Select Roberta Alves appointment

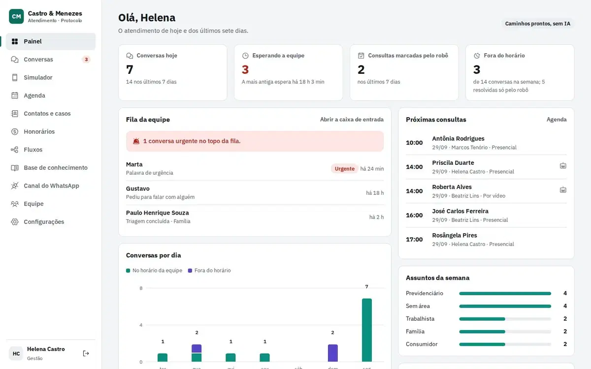(x=486, y=191)
